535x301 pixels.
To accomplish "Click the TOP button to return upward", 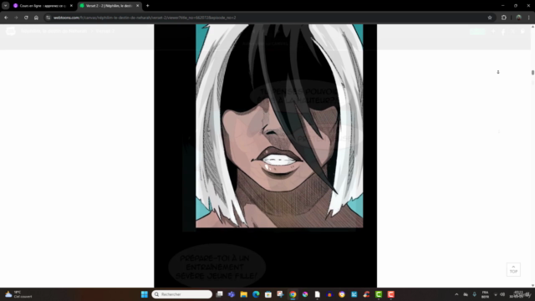I will coord(513,269).
